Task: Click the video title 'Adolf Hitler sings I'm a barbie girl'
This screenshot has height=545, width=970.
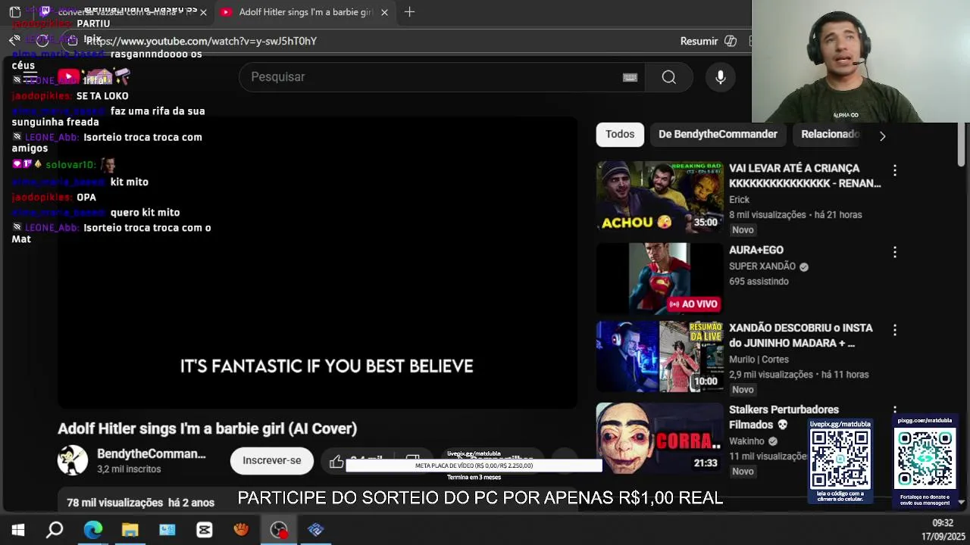Action: tap(207, 428)
